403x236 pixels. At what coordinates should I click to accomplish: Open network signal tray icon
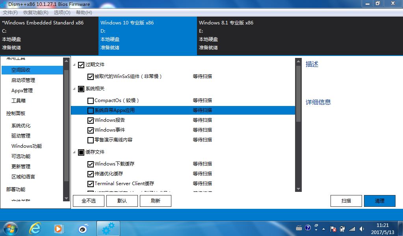click(x=352, y=229)
